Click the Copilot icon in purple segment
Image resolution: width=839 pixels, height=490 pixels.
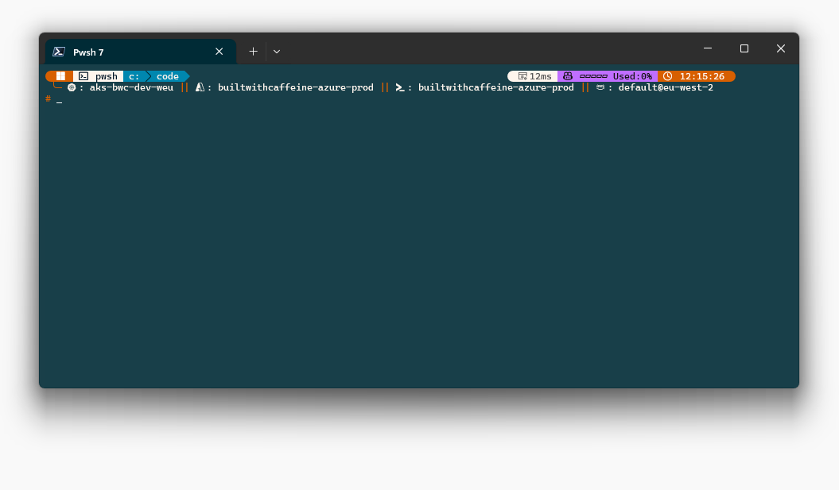point(568,76)
